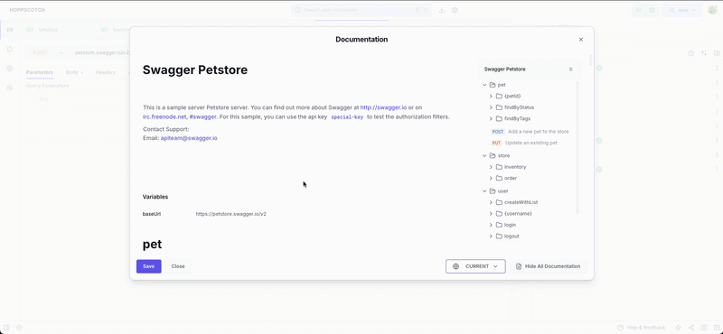Click the globe icon in Hoppscotch header
723x334 pixels.
tap(455, 10)
